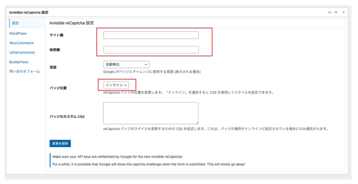Viewport: 358px width, 184px height.
Task: Click the バッジ位置 label
Action: [58, 88]
